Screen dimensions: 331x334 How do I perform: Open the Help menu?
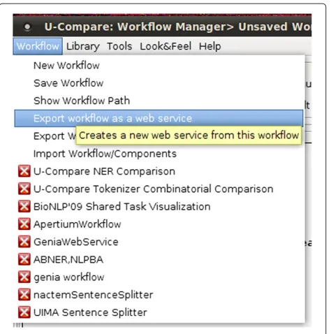[209, 46]
